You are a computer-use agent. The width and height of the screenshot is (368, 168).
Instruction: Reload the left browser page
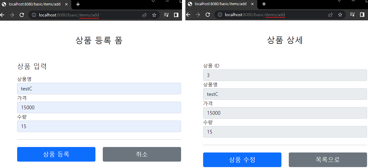coord(22,15)
